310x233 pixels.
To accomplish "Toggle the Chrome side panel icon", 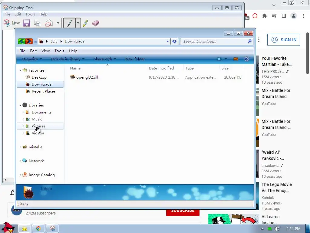I will 284,16.
